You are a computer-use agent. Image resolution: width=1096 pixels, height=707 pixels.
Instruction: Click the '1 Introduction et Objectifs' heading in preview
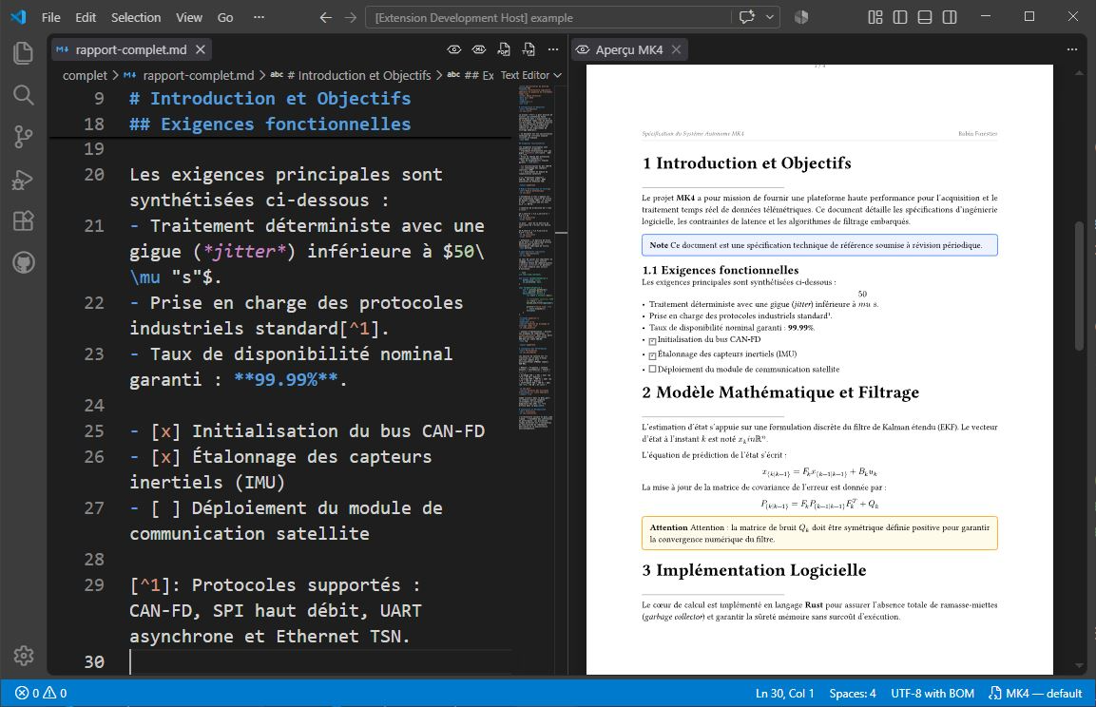click(746, 162)
